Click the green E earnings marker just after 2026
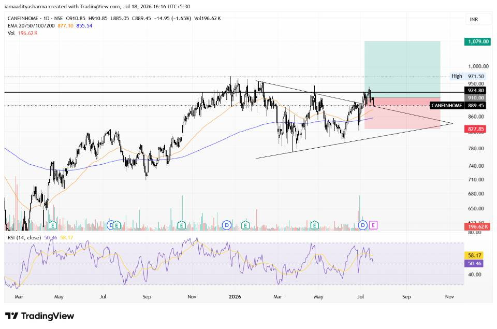The image size is (497, 329). click(x=245, y=225)
